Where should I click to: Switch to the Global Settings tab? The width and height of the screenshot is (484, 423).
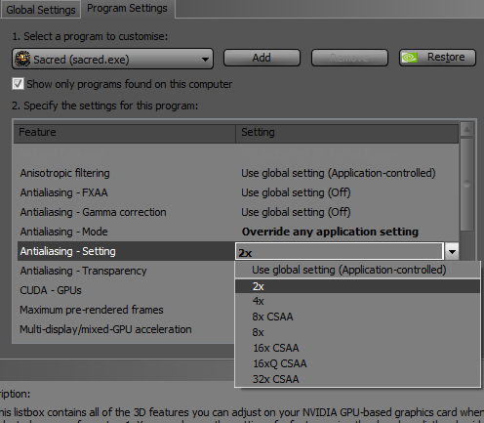point(41,10)
